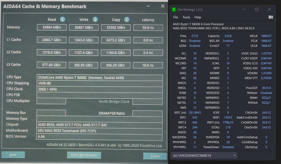This screenshot has width=281, height=164.
Task: Click L1 Cache Read value 2460.7 GB/s
Action: pyautogui.click(x=51, y=40)
